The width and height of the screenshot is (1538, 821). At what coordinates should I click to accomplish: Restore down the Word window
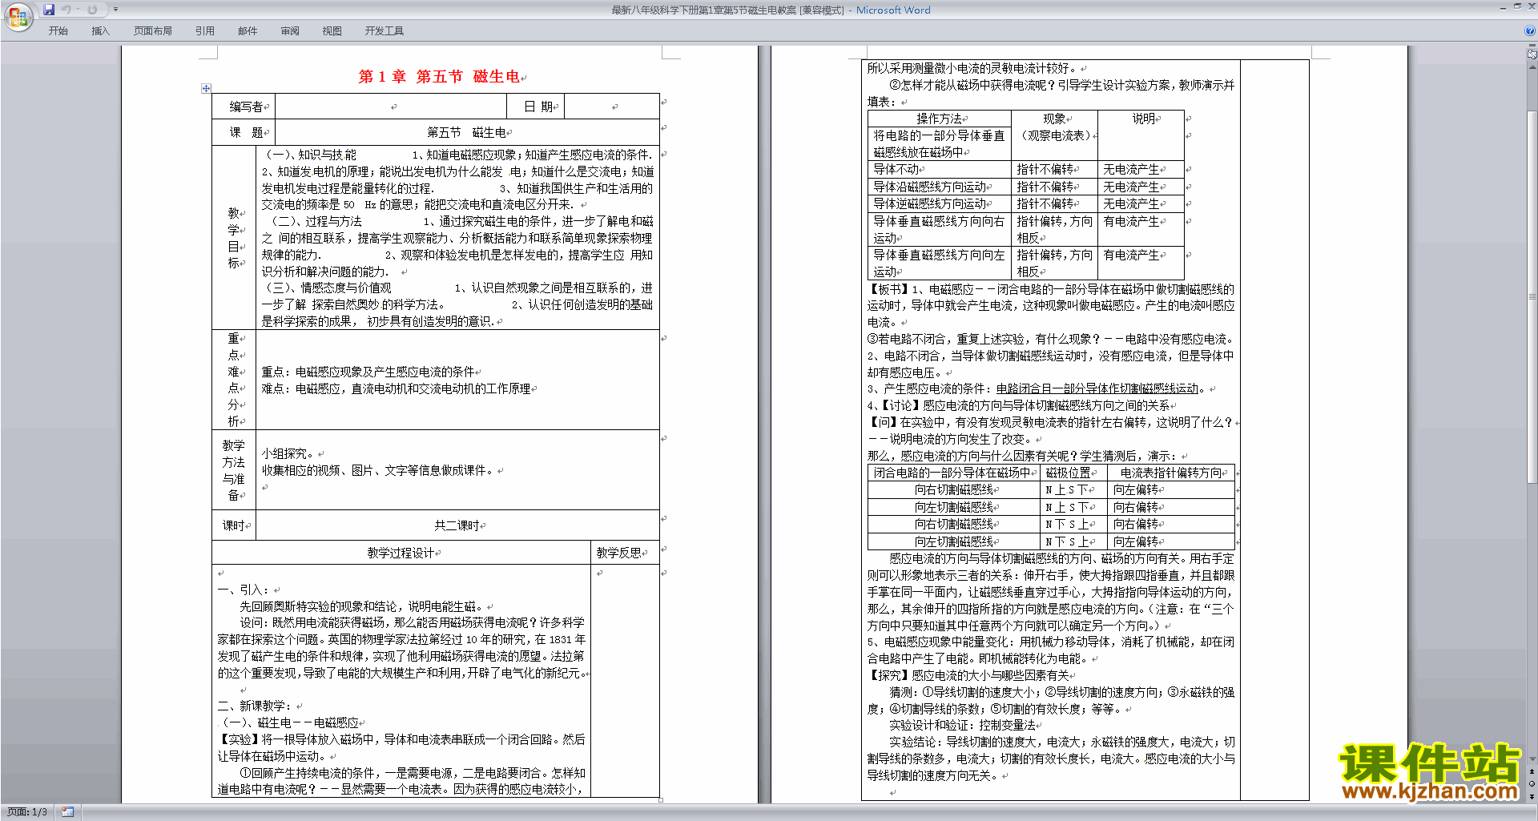point(1517,6)
